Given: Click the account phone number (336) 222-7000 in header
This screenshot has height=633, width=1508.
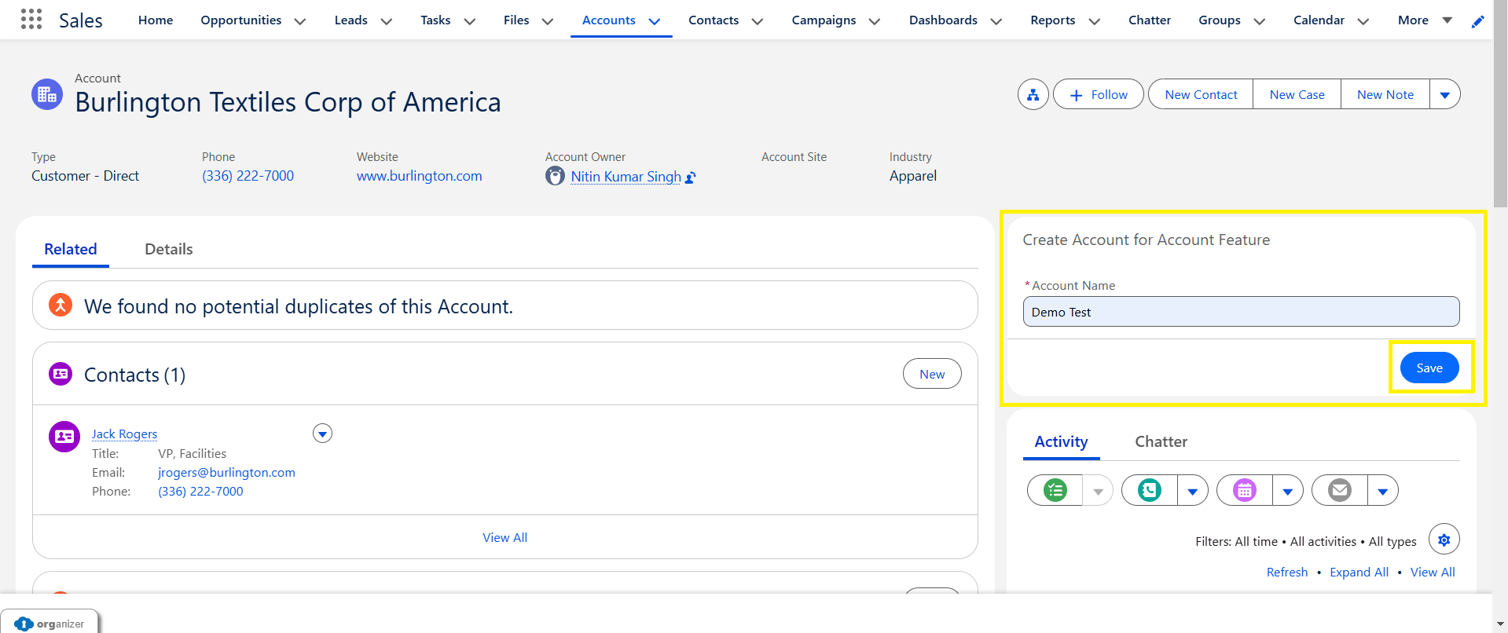Looking at the screenshot, I should pos(248,176).
